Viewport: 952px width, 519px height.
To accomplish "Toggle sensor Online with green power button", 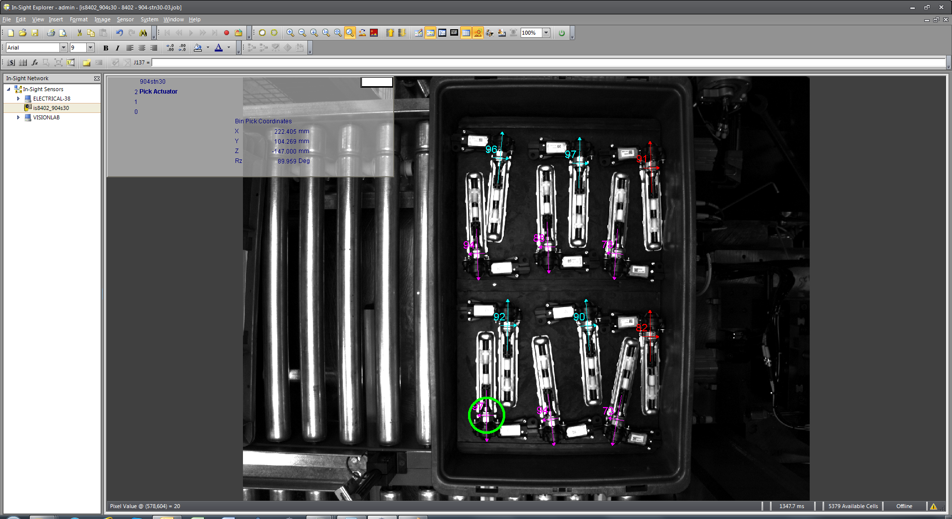I will click(562, 33).
